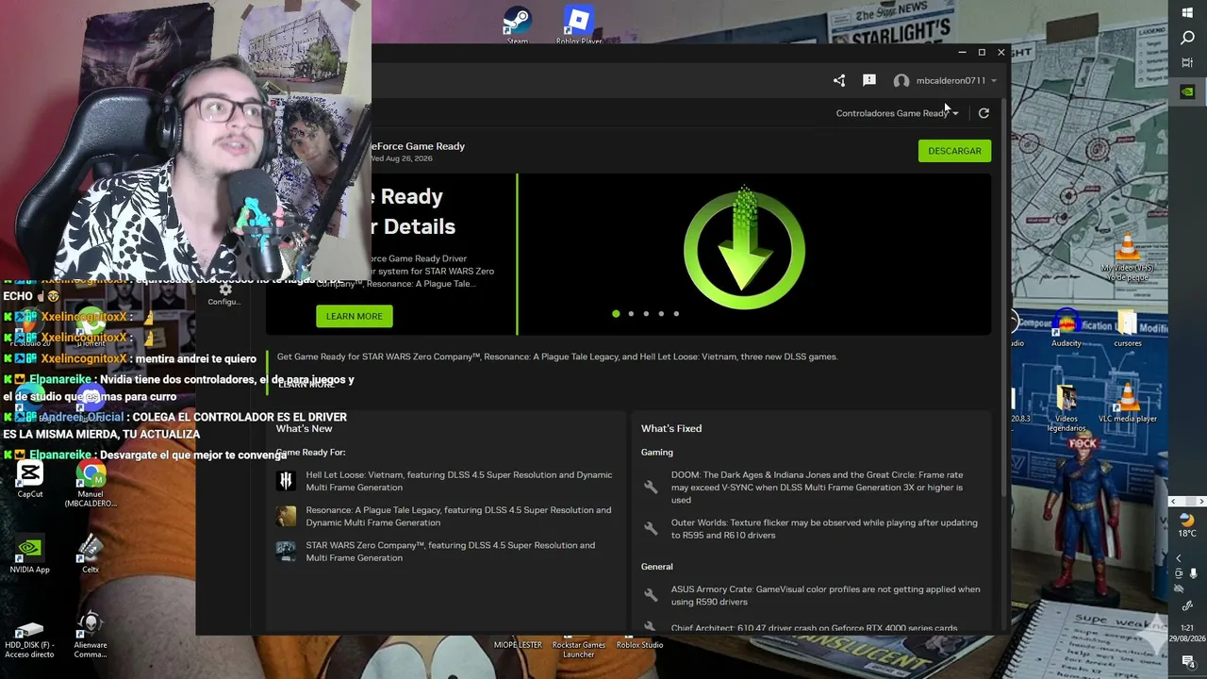Click the DESCARGAR button

(x=954, y=151)
